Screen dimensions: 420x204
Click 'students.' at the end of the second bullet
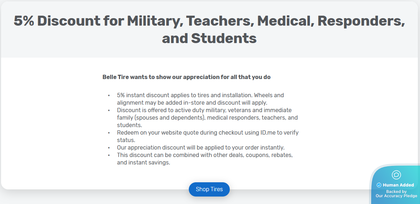pyautogui.click(x=130, y=125)
